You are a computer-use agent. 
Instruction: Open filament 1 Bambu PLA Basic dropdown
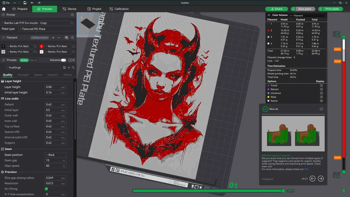point(19,46)
